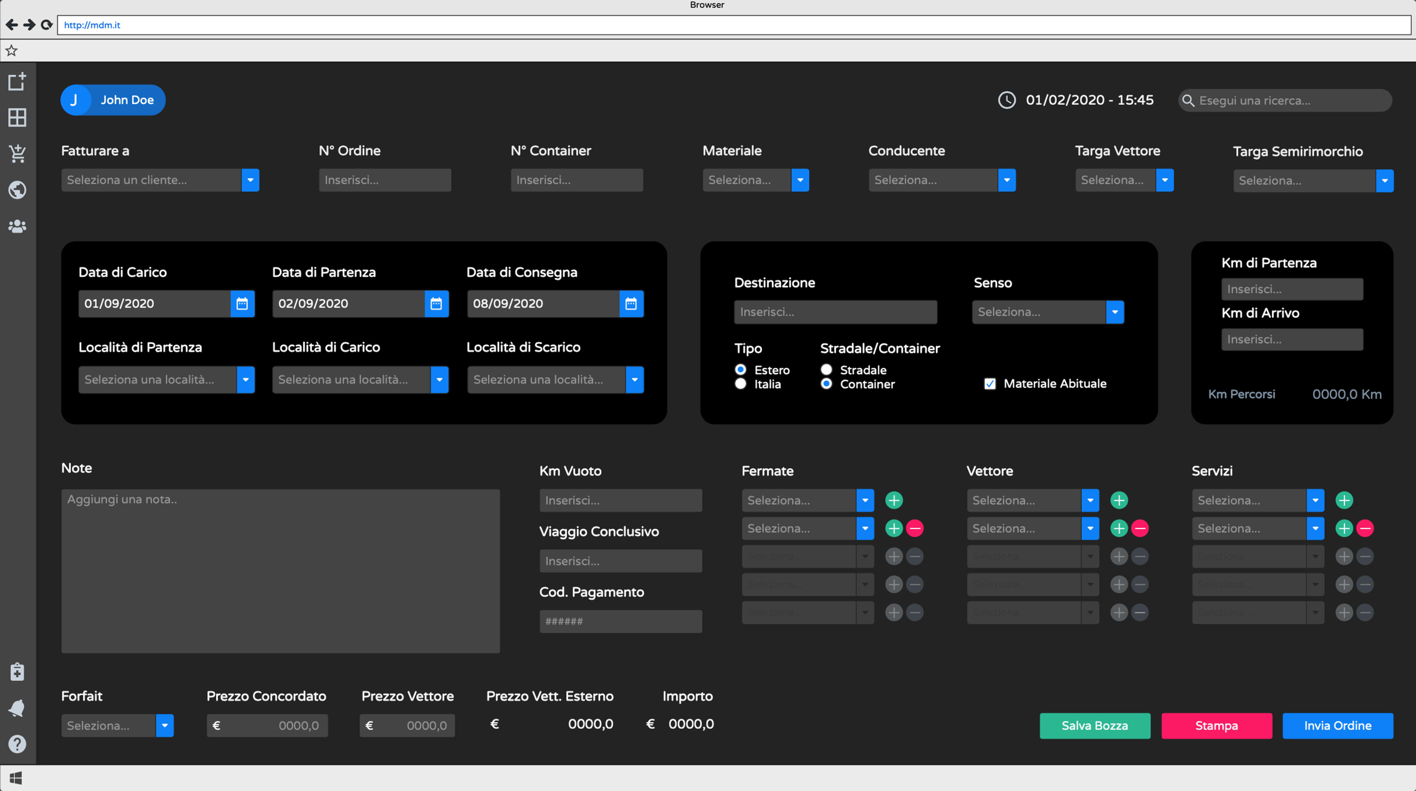This screenshot has height=791, width=1416.
Task: Click the globe icon in sidebar
Action: point(18,190)
